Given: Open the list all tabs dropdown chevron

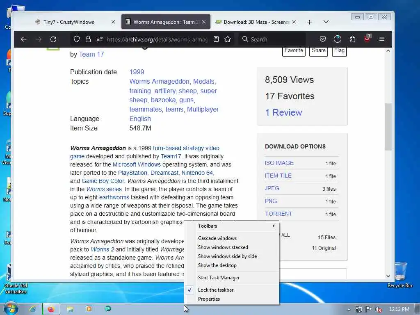Looking at the screenshot, I should [326, 22].
